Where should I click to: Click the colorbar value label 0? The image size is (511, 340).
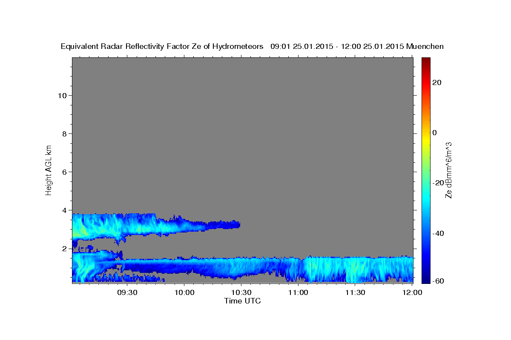[x=435, y=133]
